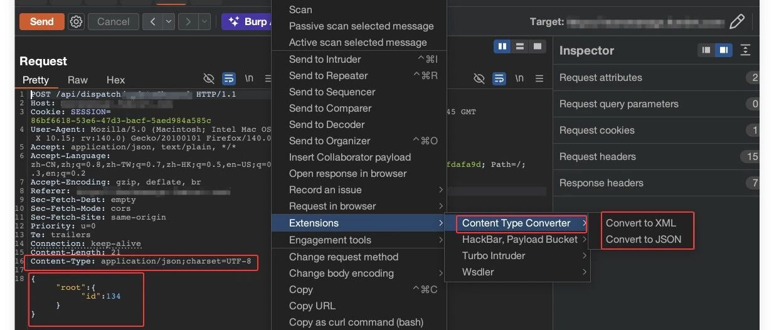Expand Response headers section
The width and height of the screenshot is (774, 330).
click(x=657, y=183)
